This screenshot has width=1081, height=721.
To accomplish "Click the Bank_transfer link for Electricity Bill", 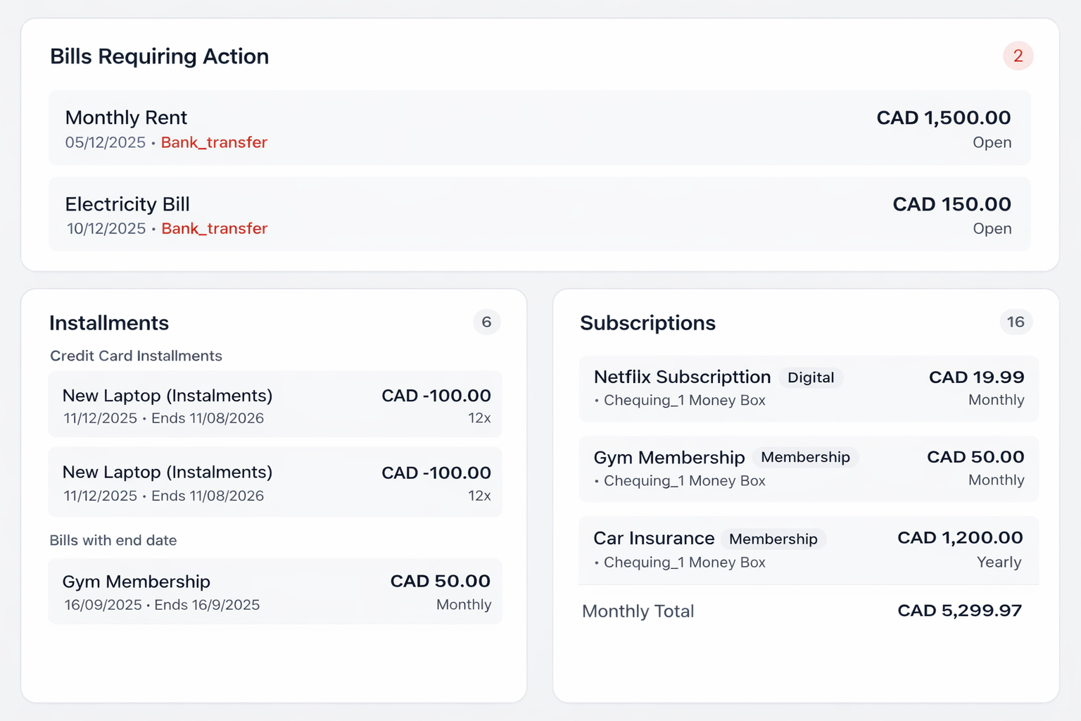I will [214, 228].
